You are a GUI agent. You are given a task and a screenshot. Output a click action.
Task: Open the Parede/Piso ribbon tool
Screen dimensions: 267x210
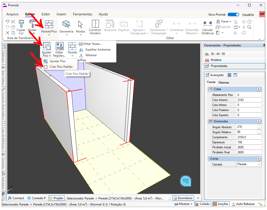coord(49,27)
